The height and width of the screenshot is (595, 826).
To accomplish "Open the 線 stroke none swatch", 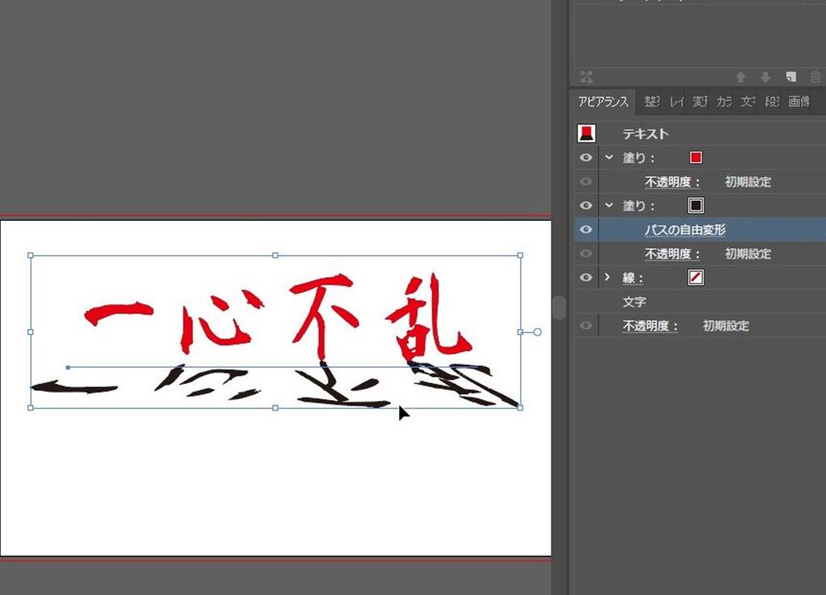I will pyautogui.click(x=695, y=277).
